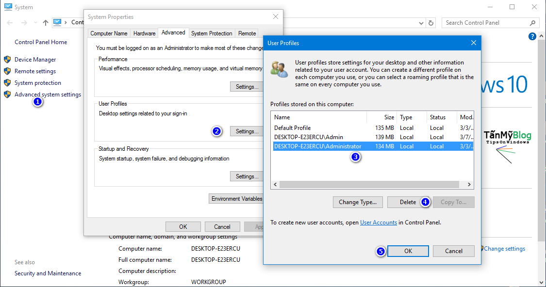Click the shield icon beside Device Manager
The width and height of the screenshot is (546, 287).
(x=8, y=59)
